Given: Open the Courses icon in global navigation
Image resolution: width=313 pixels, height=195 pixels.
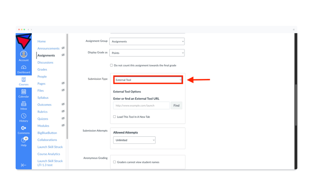Looking at the screenshot, I should click(x=23, y=79).
